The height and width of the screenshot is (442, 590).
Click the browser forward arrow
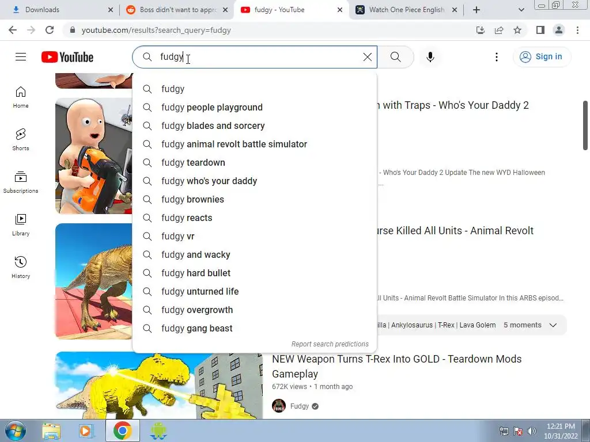coord(31,30)
